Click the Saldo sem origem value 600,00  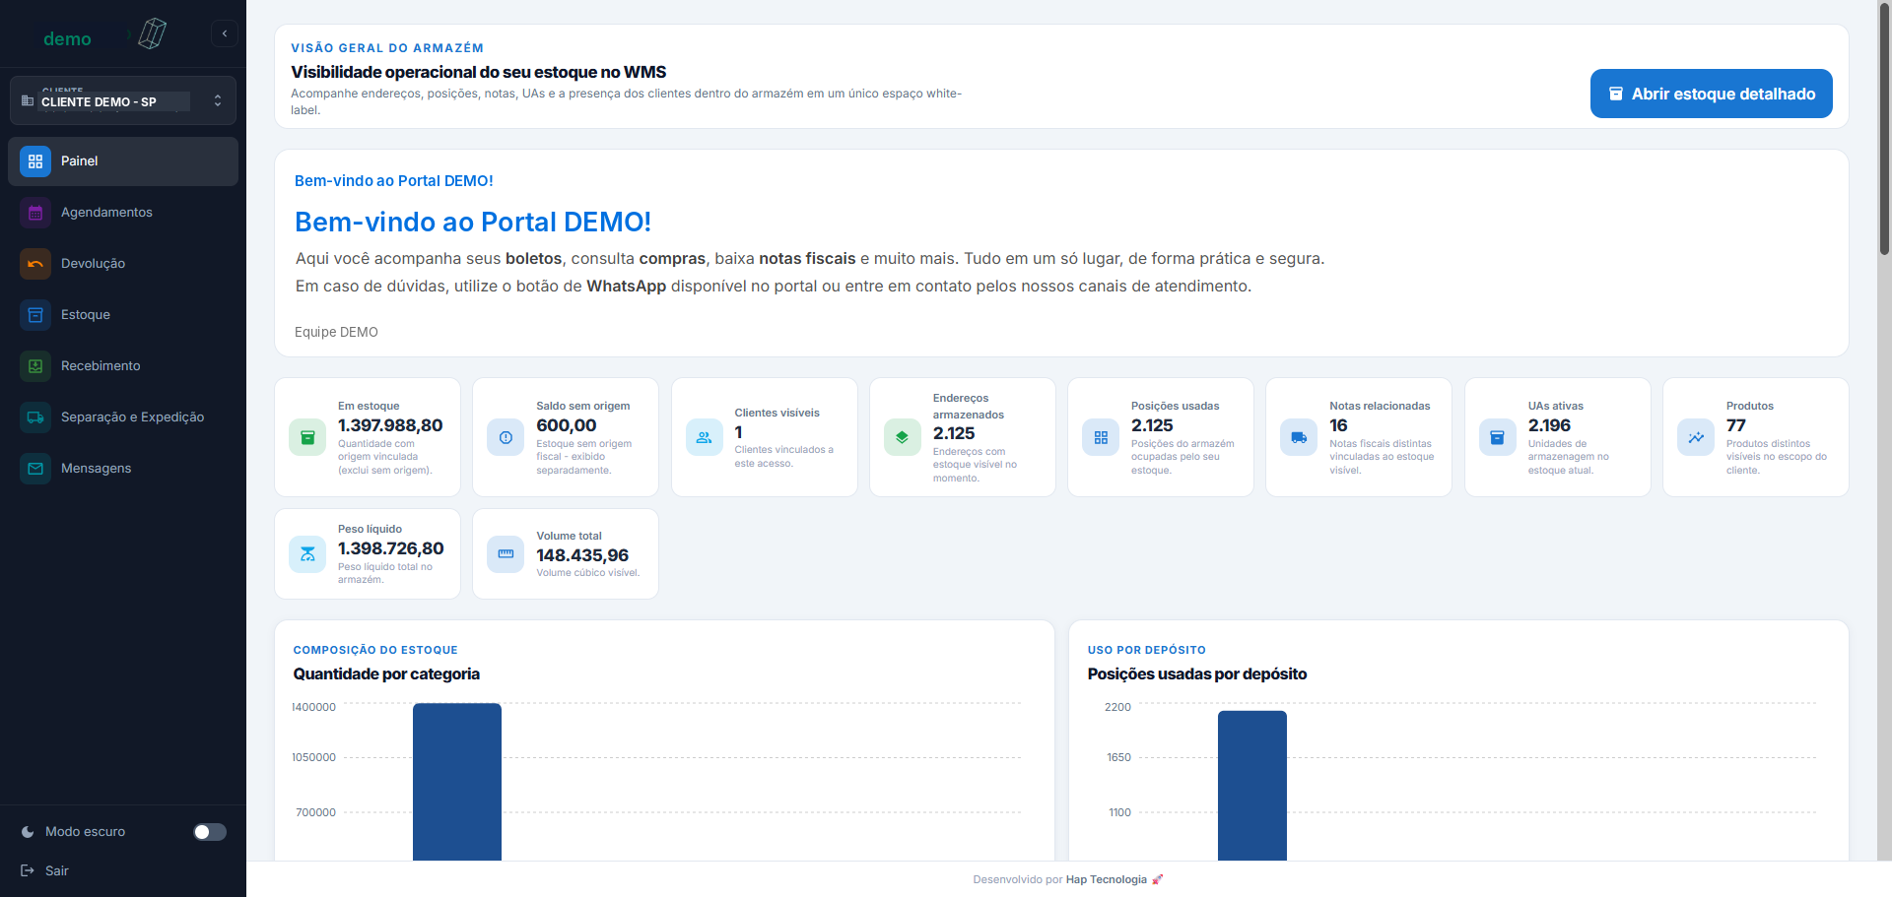click(567, 425)
